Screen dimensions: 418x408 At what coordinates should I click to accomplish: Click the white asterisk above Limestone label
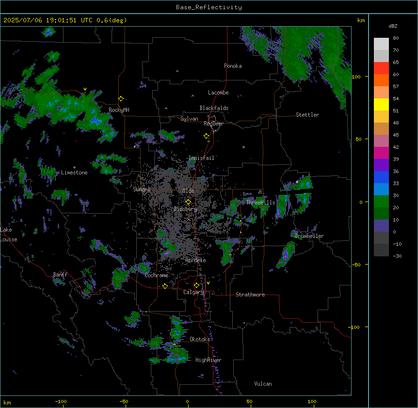click(74, 168)
